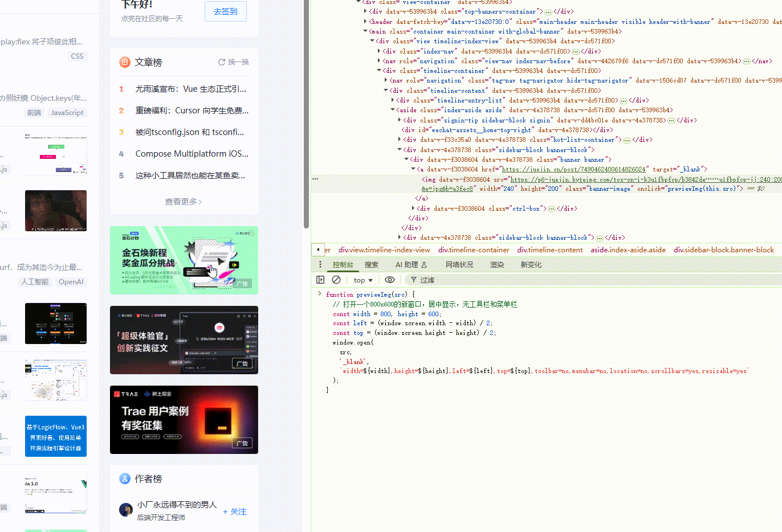This screenshot has width=782, height=532.
Task: Click the Trae 用户案例 ad banner
Action: [x=184, y=420]
